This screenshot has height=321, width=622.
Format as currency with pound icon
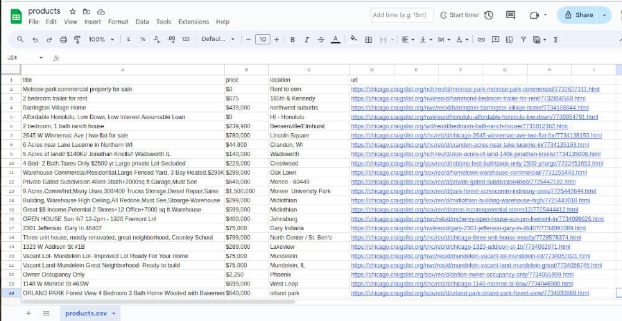(x=129, y=39)
